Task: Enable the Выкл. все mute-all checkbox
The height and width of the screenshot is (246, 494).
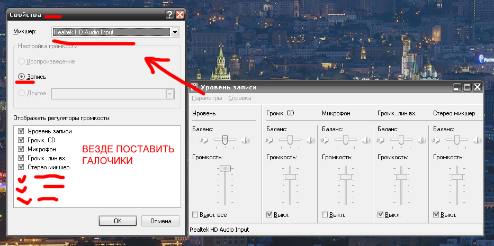Action: (195, 215)
